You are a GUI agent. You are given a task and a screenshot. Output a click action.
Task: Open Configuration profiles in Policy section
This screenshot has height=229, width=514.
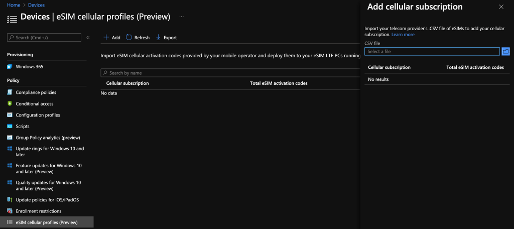38,115
